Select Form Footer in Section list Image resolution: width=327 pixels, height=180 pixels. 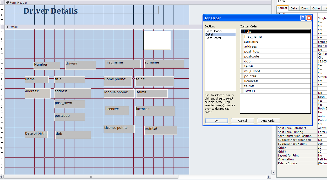(x=220, y=38)
